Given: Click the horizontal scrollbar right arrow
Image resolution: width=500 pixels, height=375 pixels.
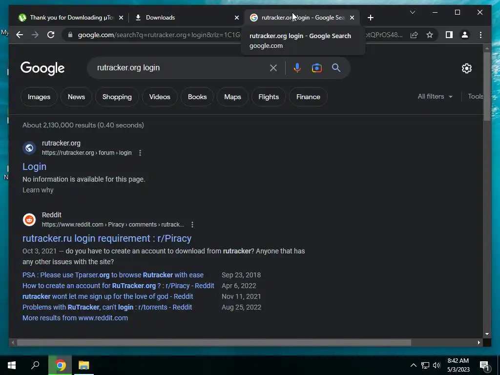Looking at the screenshot, I should (x=479, y=343).
